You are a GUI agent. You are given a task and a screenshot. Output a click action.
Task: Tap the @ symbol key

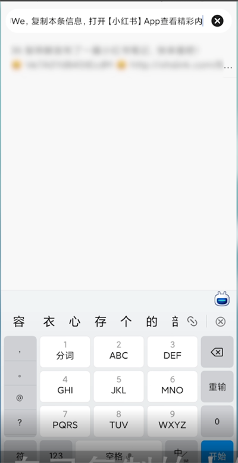[x=20, y=397]
